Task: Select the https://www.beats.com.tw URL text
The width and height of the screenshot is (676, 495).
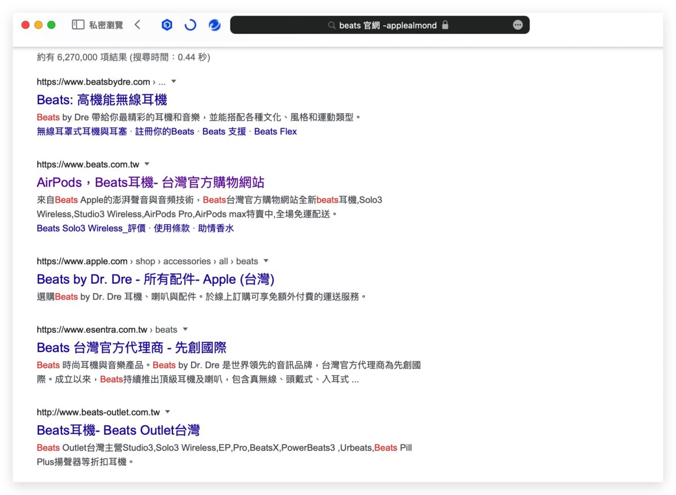Action: (x=88, y=164)
